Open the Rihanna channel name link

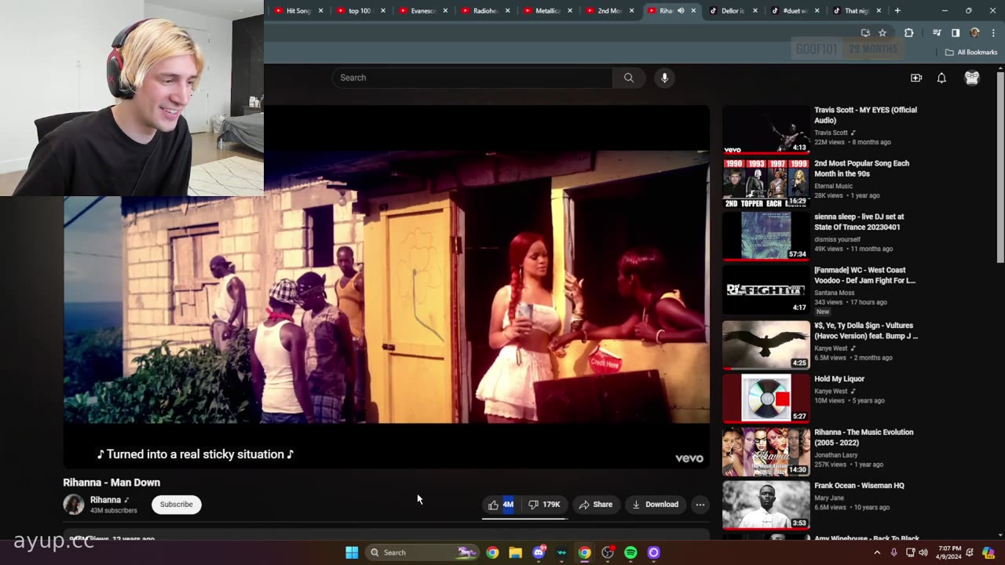tap(105, 500)
